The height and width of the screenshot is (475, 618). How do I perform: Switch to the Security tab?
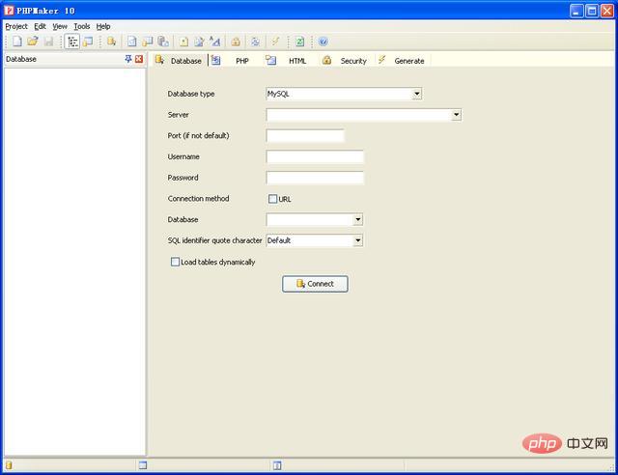point(346,61)
